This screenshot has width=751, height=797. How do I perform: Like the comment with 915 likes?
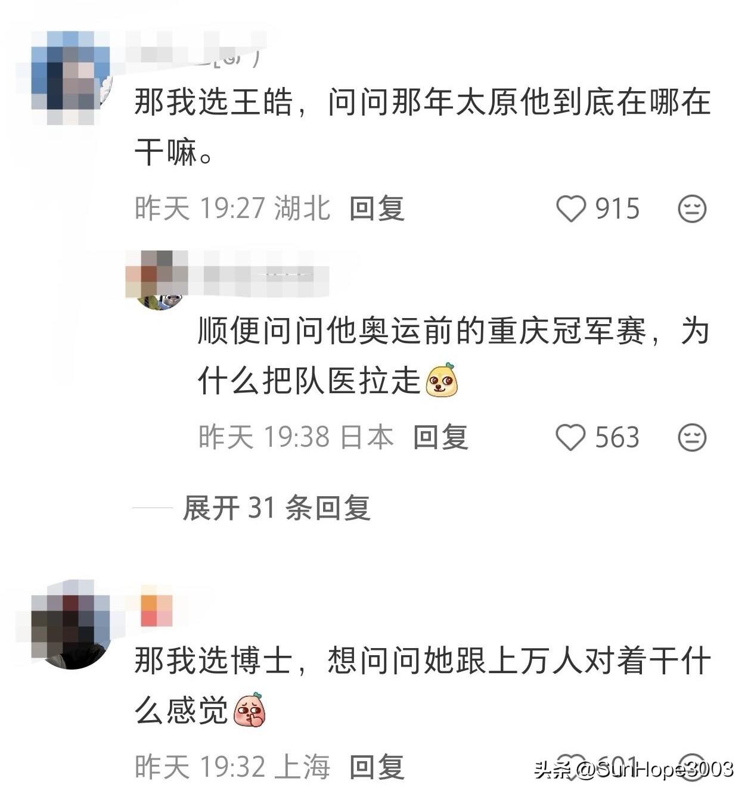pos(571,209)
